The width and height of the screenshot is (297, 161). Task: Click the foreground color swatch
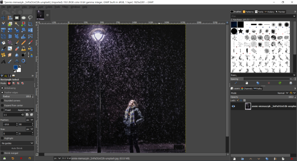tap(15, 67)
